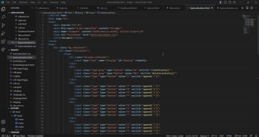Click Port : 5500 Live Server status

click(241, 136)
